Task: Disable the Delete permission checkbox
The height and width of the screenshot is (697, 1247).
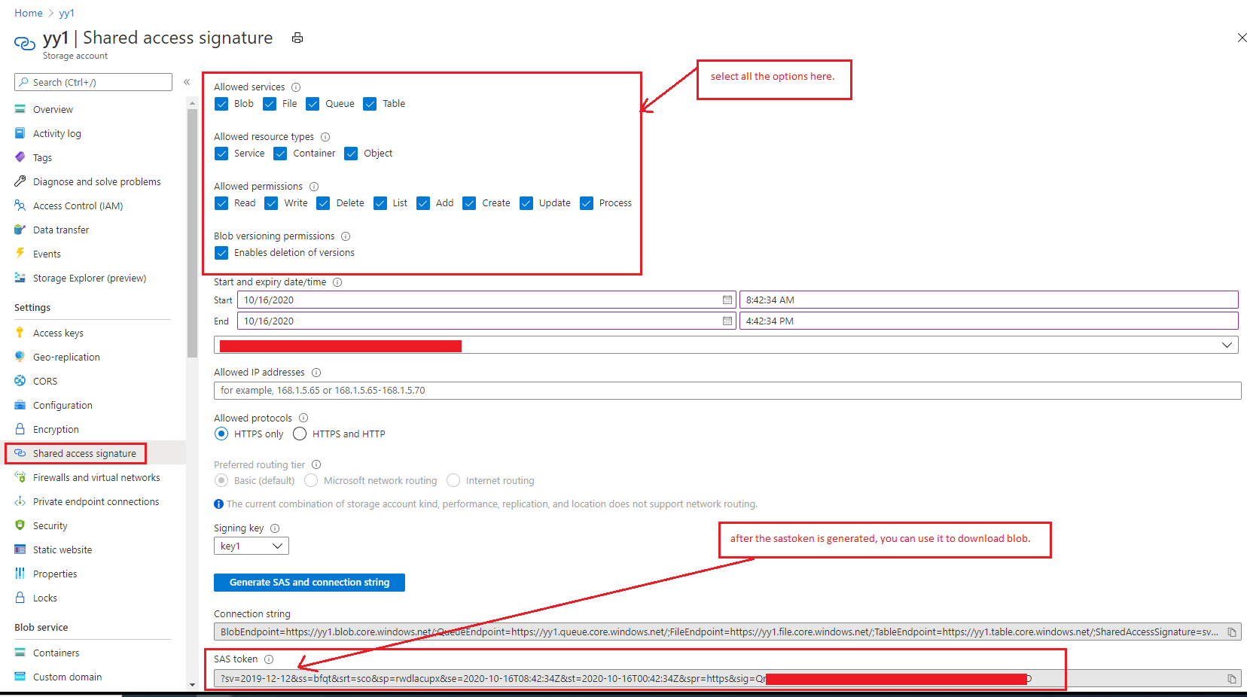Action: click(x=323, y=203)
